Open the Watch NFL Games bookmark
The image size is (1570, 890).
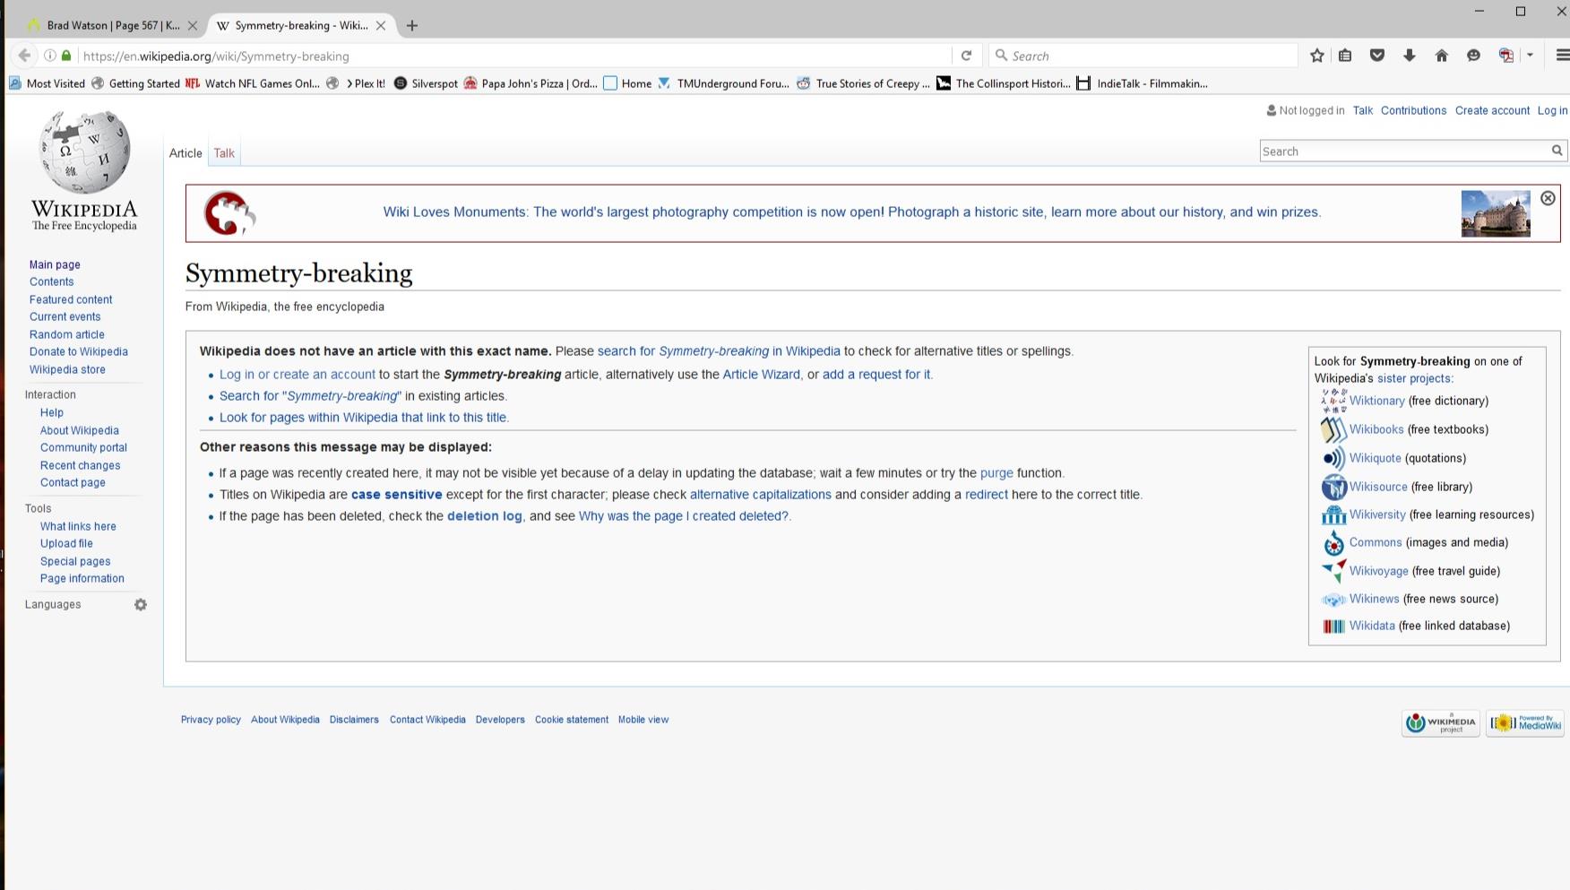[252, 83]
